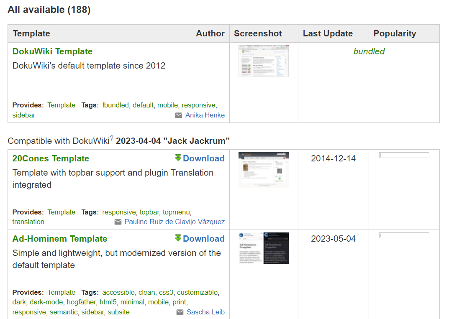This screenshot has height=319, width=449.
Task: Open author Paulino Ruiz de Clavijo Vázquez's link
Action: 174,222
